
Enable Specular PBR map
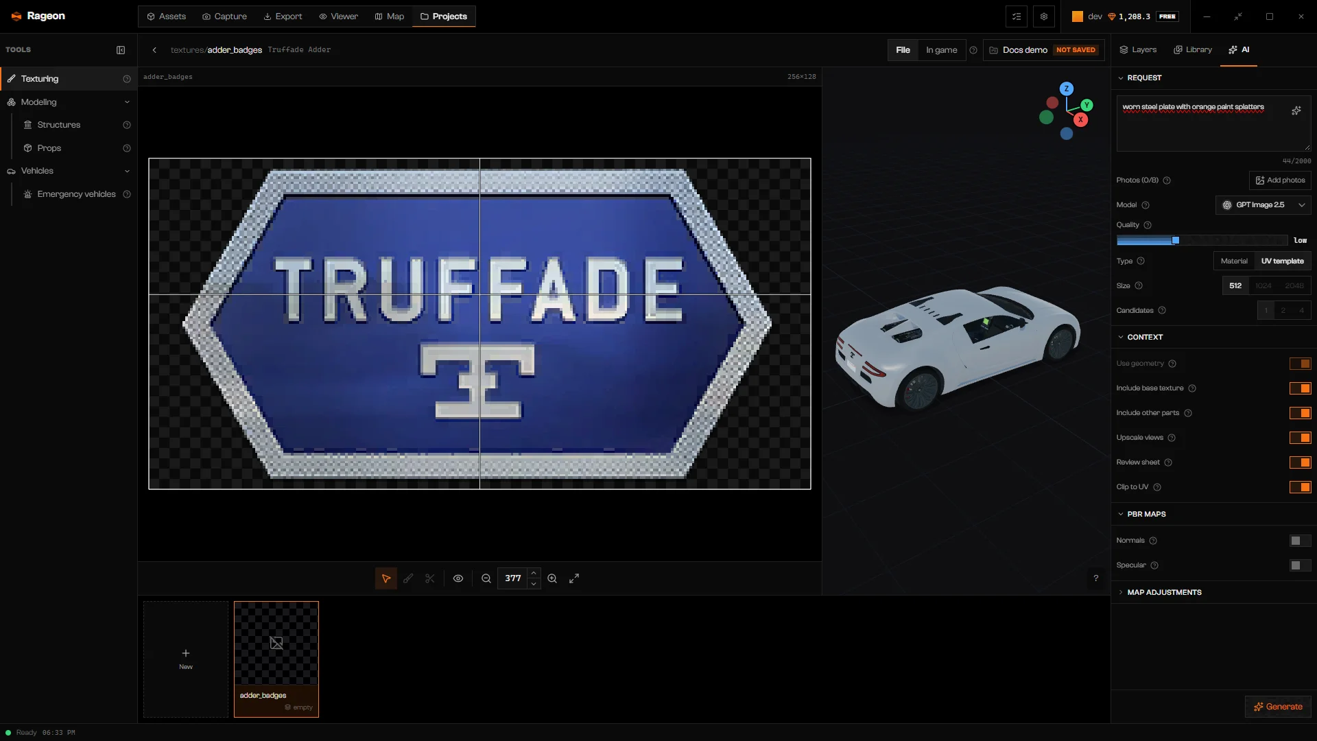[1300, 565]
